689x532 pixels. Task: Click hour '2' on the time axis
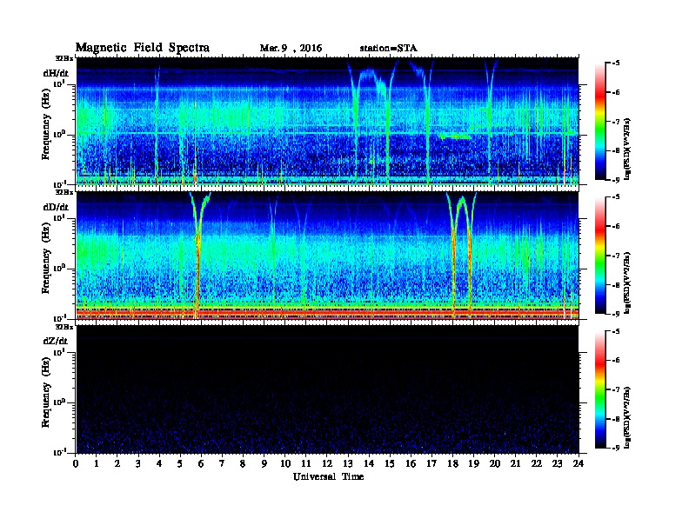coord(117,463)
